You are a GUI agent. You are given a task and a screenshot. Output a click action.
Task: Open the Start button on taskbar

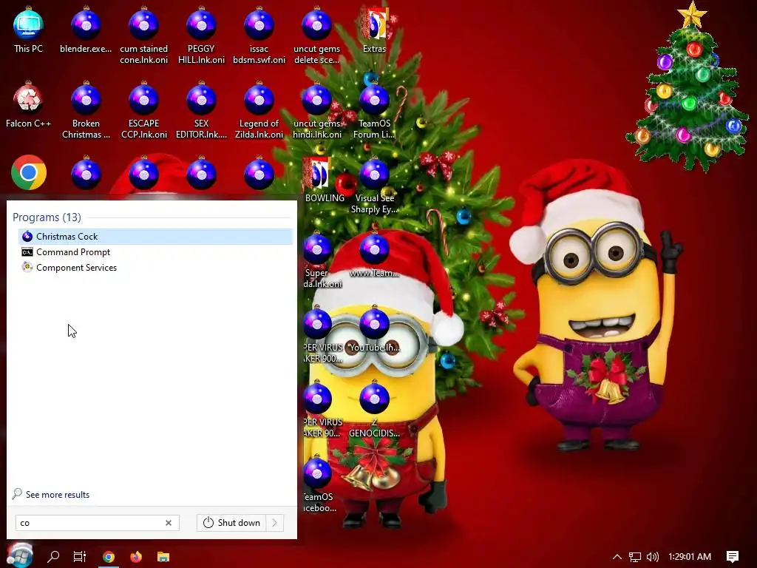click(x=19, y=555)
